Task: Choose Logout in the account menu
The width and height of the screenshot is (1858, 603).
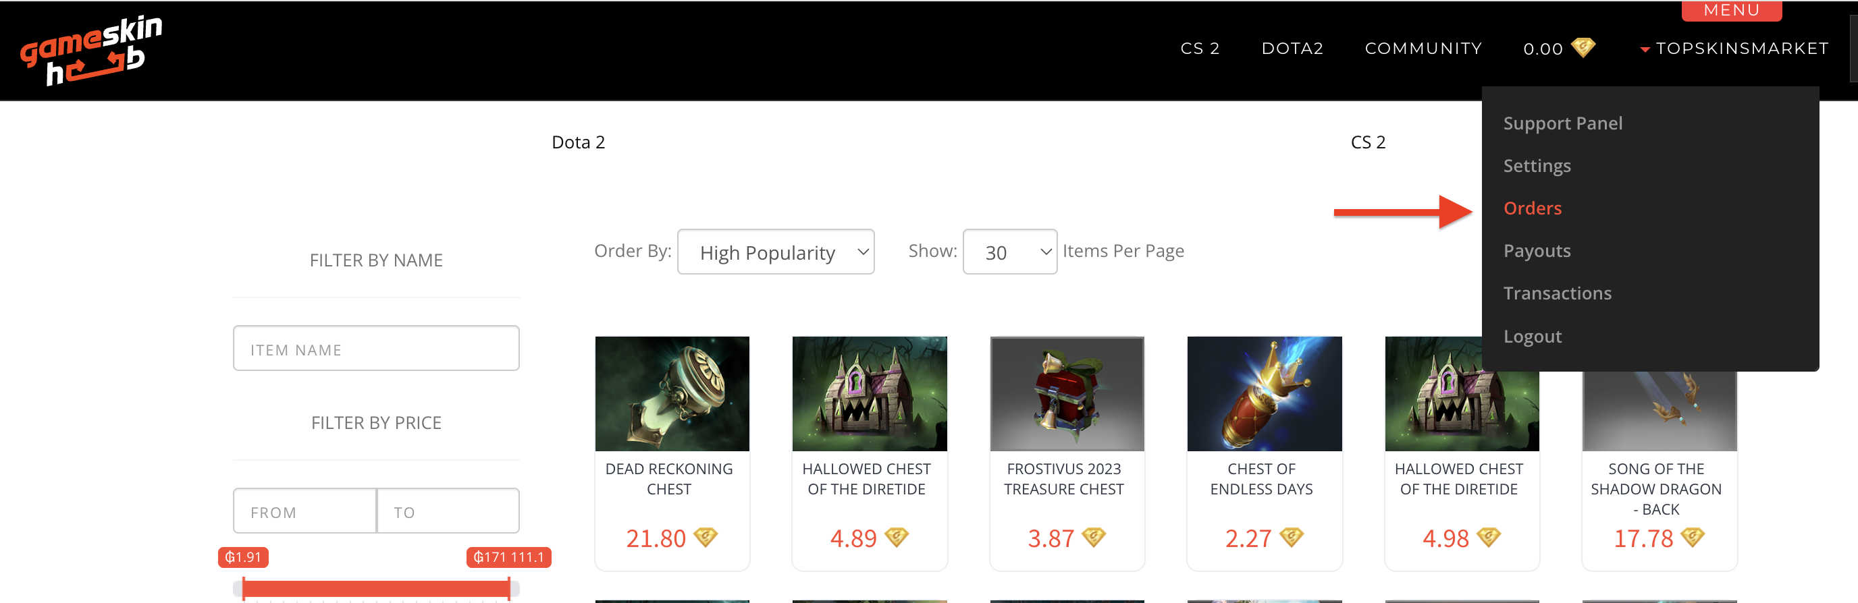Action: pos(1532,337)
